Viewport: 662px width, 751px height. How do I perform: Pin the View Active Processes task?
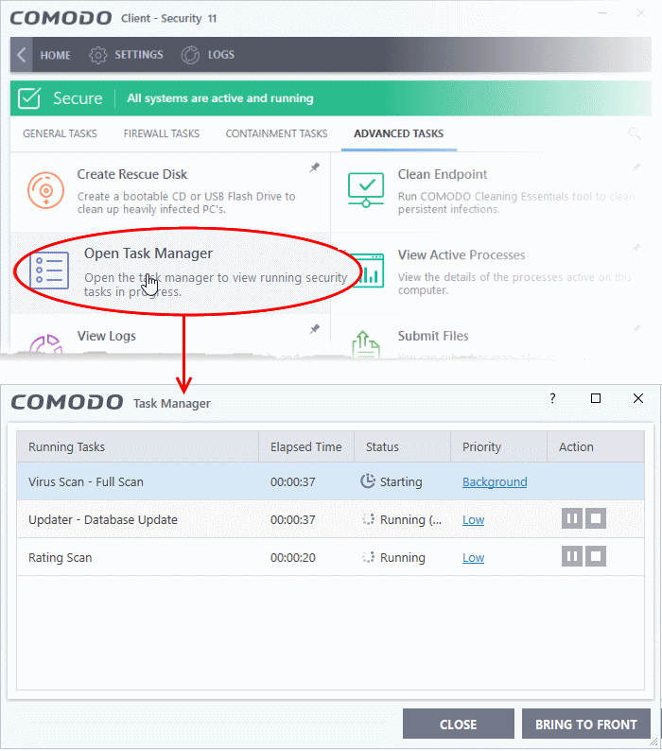636,248
